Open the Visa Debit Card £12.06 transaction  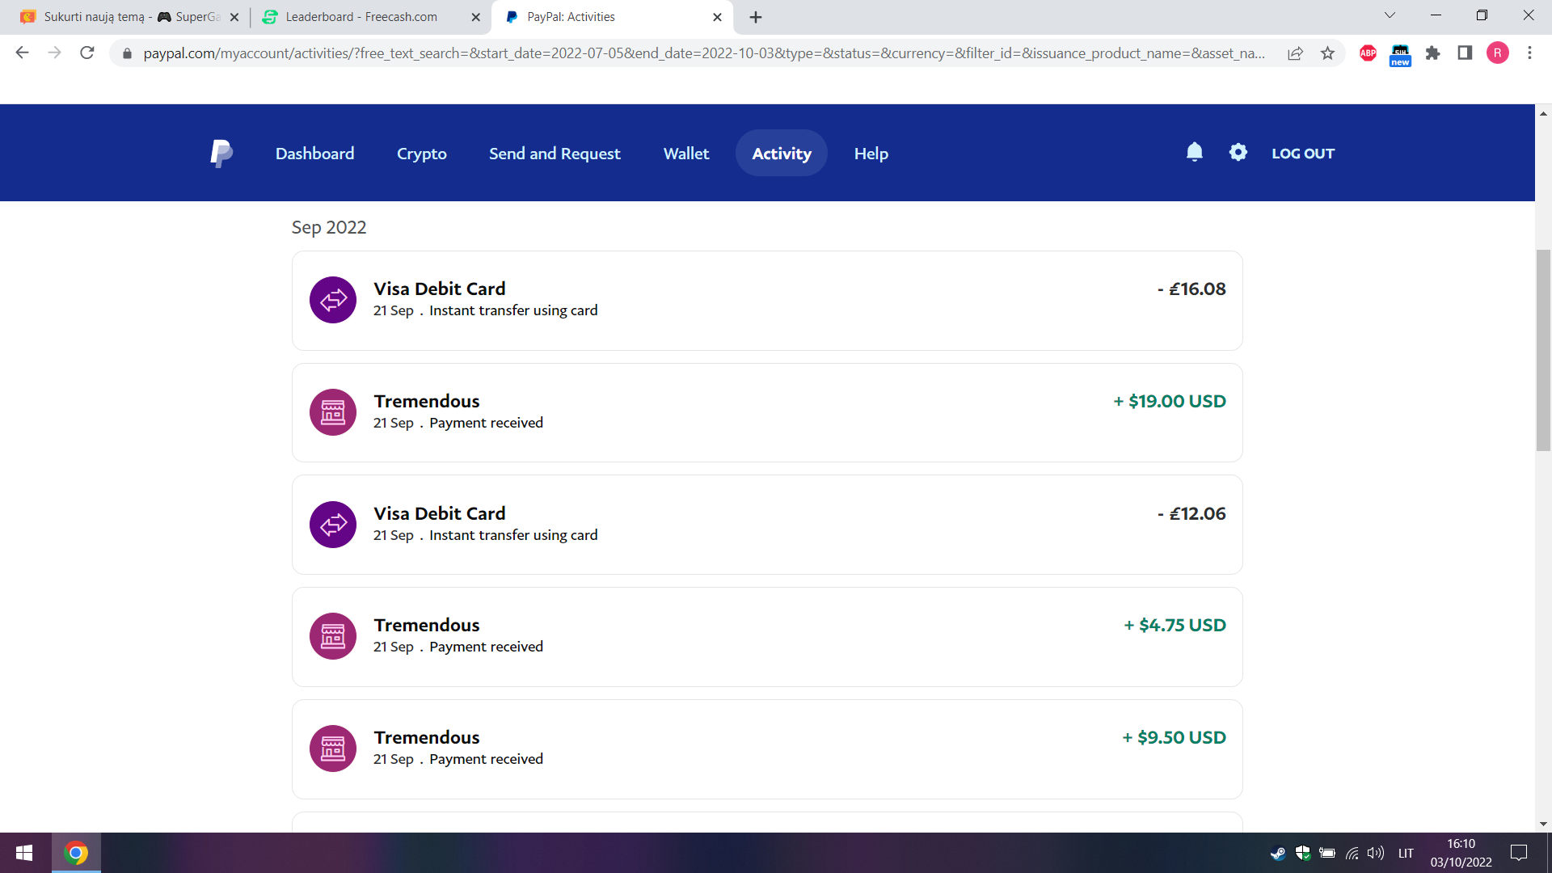pyautogui.click(x=767, y=525)
